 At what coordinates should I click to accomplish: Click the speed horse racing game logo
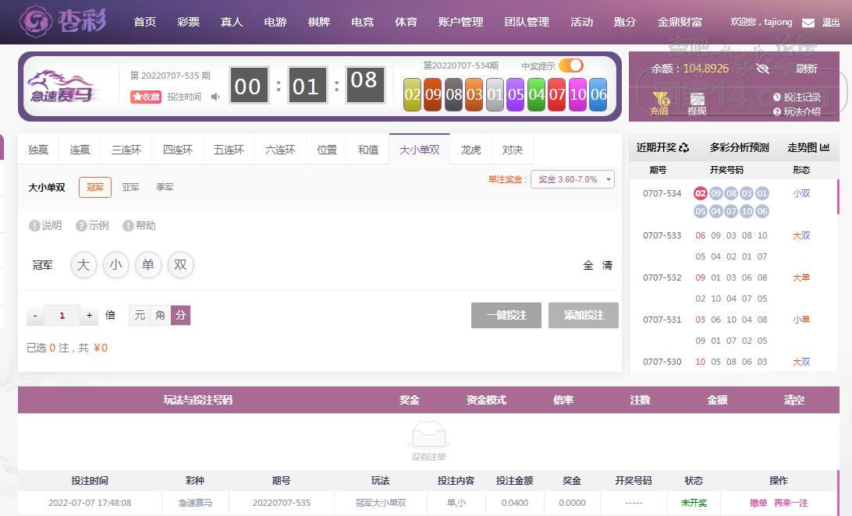click(x=62, y=86)
